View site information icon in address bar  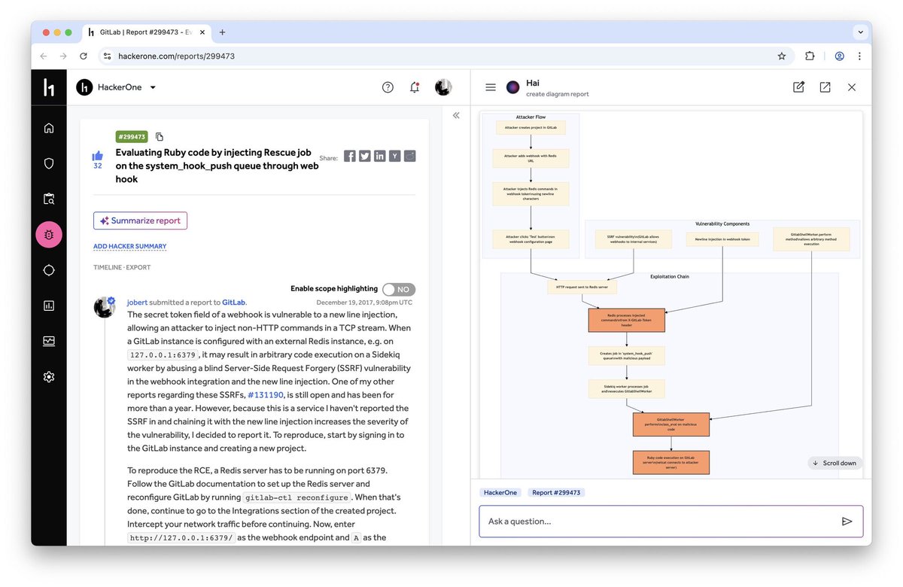point(107,56)
